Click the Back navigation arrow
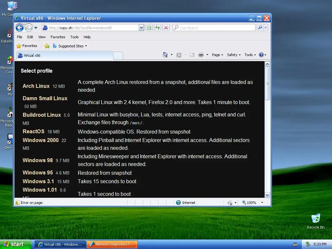332x249 pixels. tap(20, 28)
